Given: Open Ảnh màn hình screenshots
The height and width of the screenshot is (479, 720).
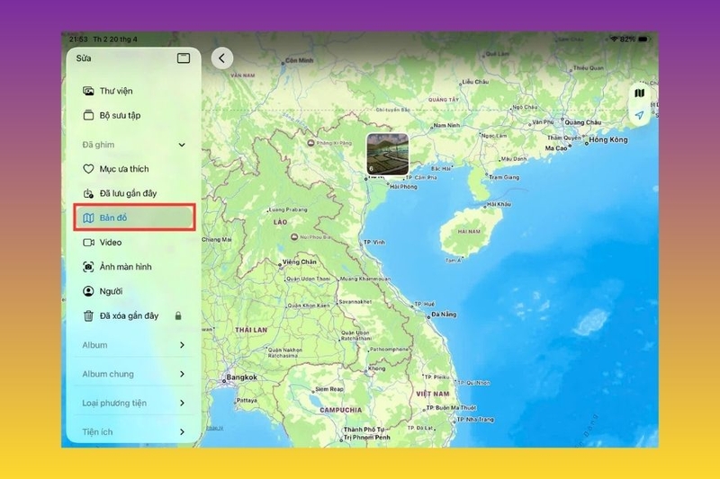Looking at the screenshot, I should pos(132,266).
